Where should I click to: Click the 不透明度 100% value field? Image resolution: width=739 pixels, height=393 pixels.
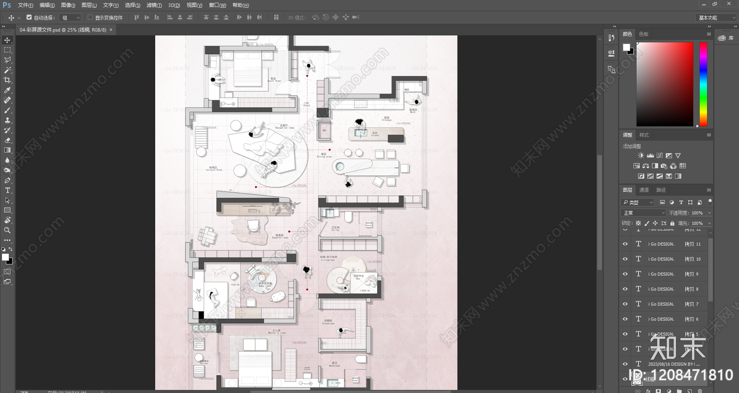pos(697,213)
